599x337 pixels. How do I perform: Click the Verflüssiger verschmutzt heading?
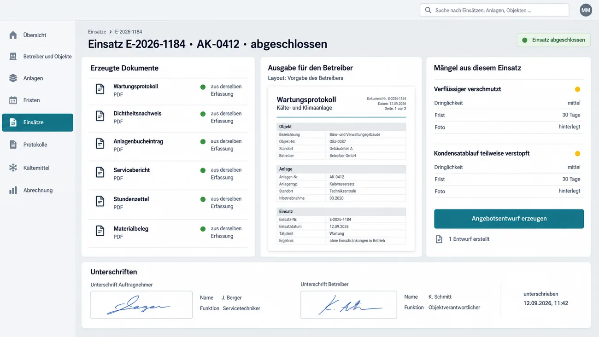tap(467, 89)
